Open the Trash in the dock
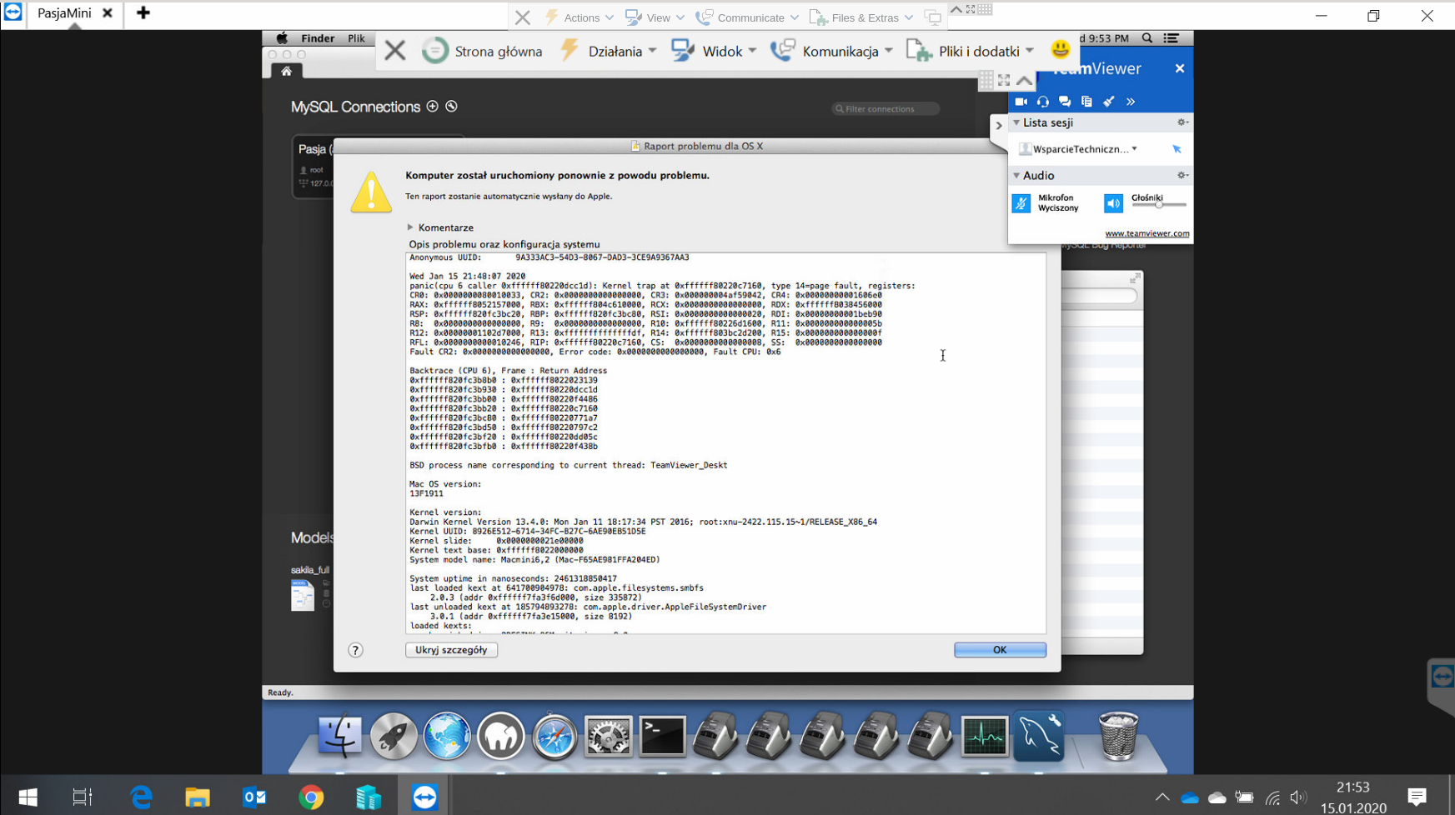 [1118, 737]
